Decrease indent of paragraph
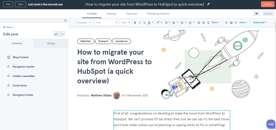The image size is (276, 130). pyautogui.click(x=199, y=22)
